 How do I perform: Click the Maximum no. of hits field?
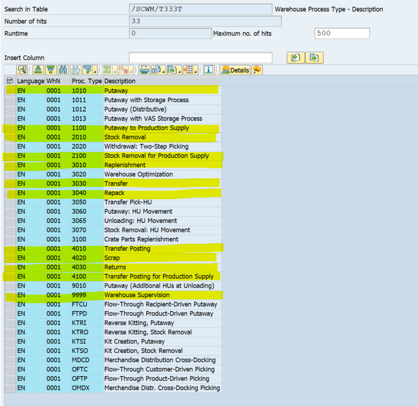point(342,33)
